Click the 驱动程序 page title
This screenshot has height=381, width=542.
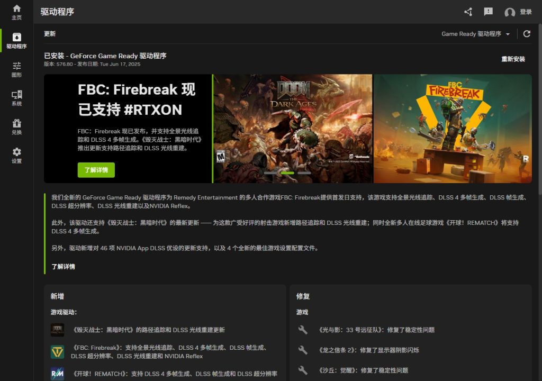57,12
